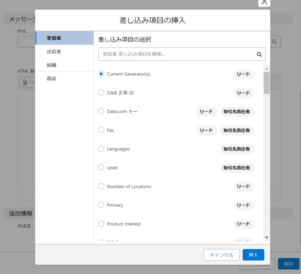Select the Fax merge field

101,130
